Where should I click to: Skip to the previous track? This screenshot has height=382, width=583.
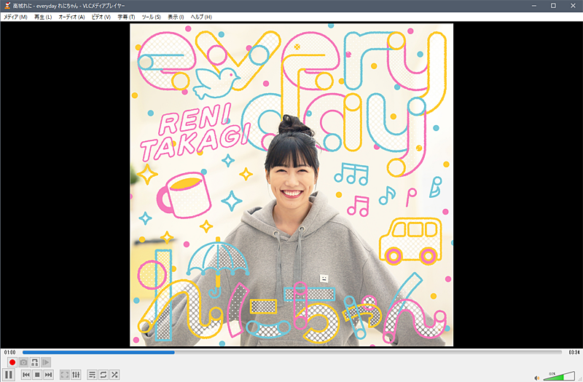coord(26,374)
